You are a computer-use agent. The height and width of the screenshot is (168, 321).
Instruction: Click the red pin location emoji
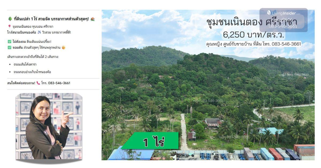(x=9, y=26)
